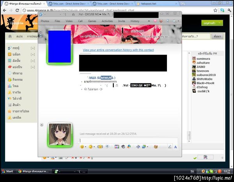Click the blue-orange butterfly icon in the chat bar

pyautogui.click(x=129, y=147)
